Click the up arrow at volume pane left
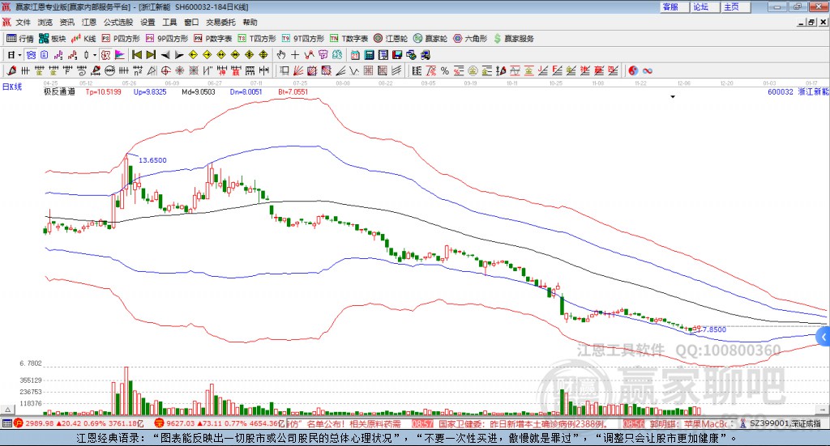830x446 pixels. tap(7, 409)
